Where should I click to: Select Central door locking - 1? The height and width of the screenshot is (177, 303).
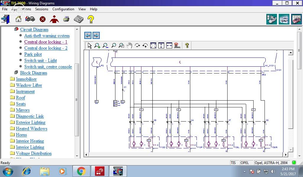click(x=46, y=42)
